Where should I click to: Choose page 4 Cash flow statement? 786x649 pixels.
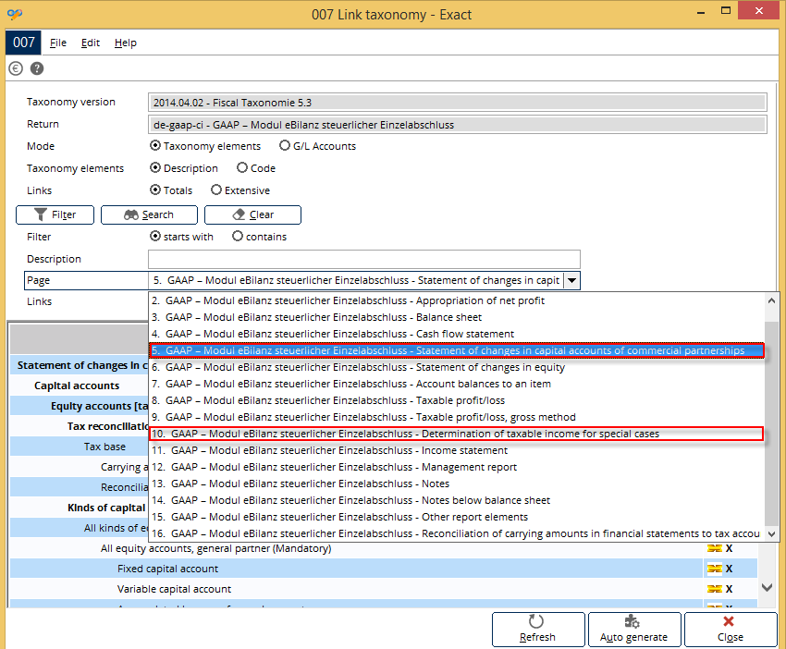pyautogui.click(x=457, y=334)
